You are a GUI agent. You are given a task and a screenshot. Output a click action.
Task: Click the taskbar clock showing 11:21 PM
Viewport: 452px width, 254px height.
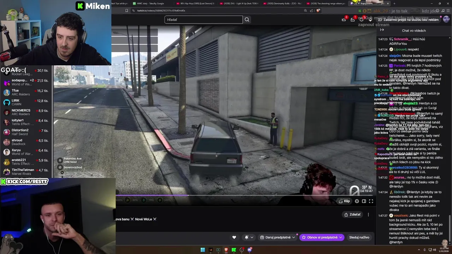(444, 250)
